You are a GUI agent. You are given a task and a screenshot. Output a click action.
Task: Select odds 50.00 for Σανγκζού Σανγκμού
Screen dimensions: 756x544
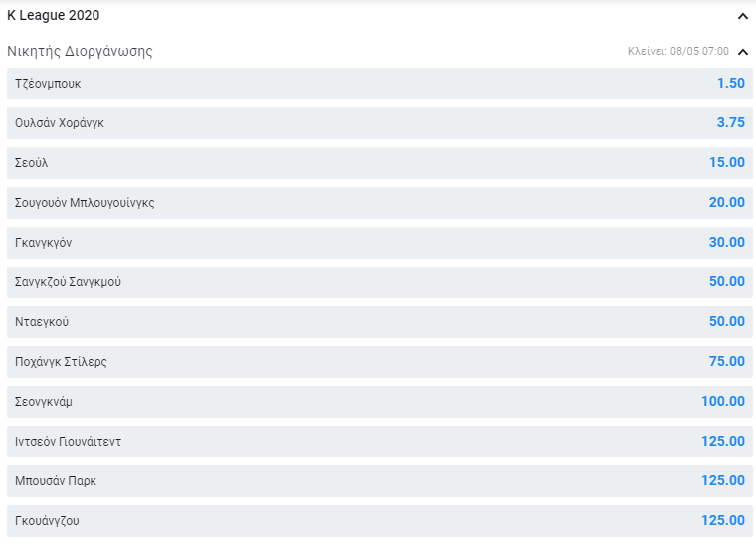click(727, 281)
